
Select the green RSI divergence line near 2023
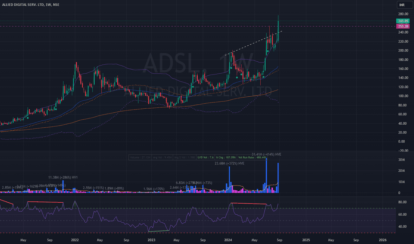(x=159, y=231)
